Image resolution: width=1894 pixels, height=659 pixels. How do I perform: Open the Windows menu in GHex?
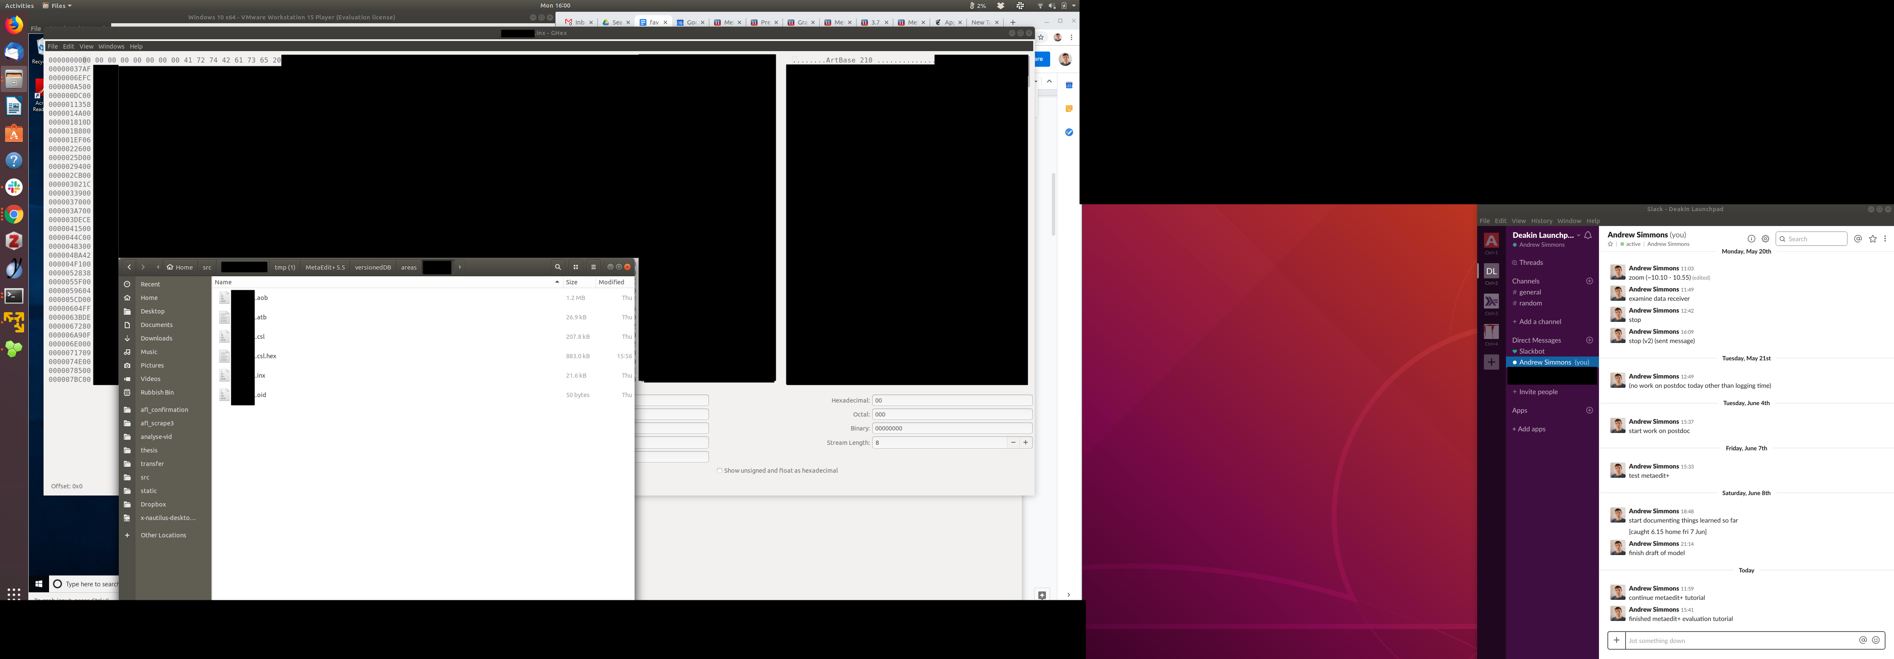[111, 46]
